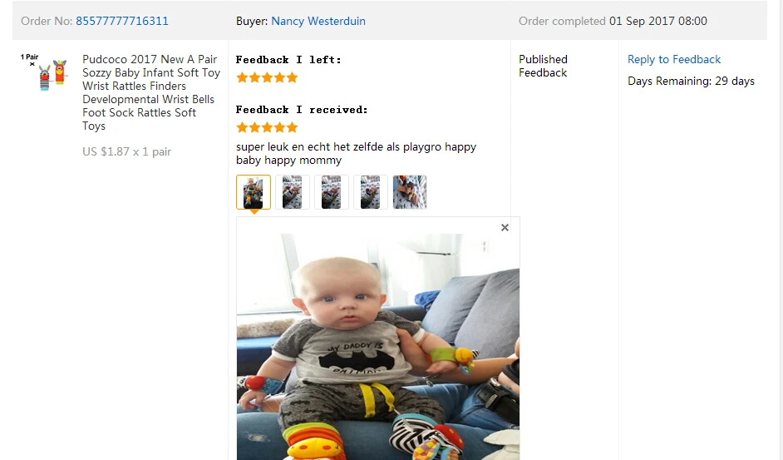Open buyer Nancy Westerduin's profile
Image resolution: width=783 pixels, height=460 pixels.
coord(318,21)
